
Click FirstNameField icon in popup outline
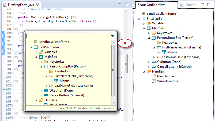tap(51, 76)
